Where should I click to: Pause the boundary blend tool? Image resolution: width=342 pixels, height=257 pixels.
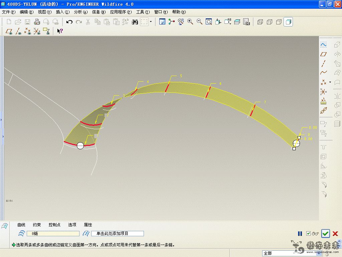coord(300,234)
